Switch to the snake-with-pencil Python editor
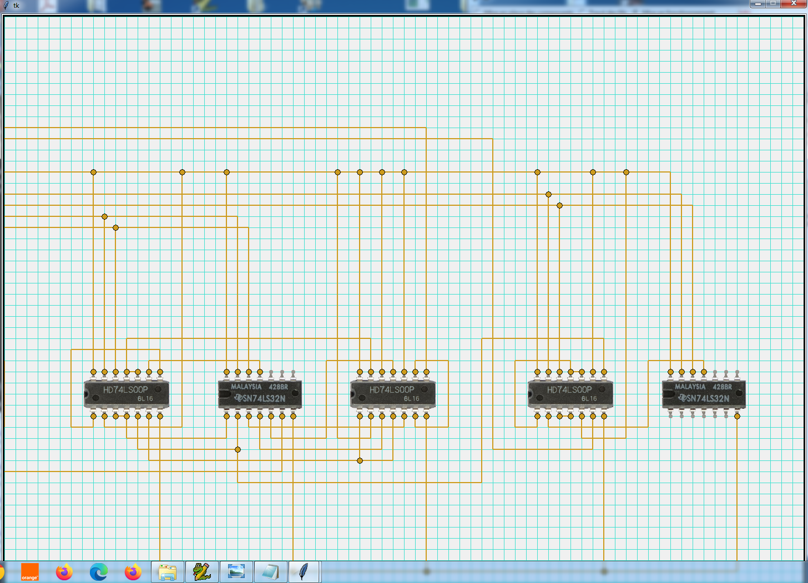The width and height of the screenshot is (808, 583). click(x=201, y=571)
